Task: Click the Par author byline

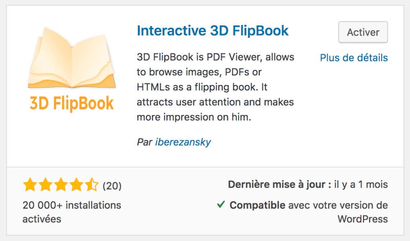Action: click(143, 142)
